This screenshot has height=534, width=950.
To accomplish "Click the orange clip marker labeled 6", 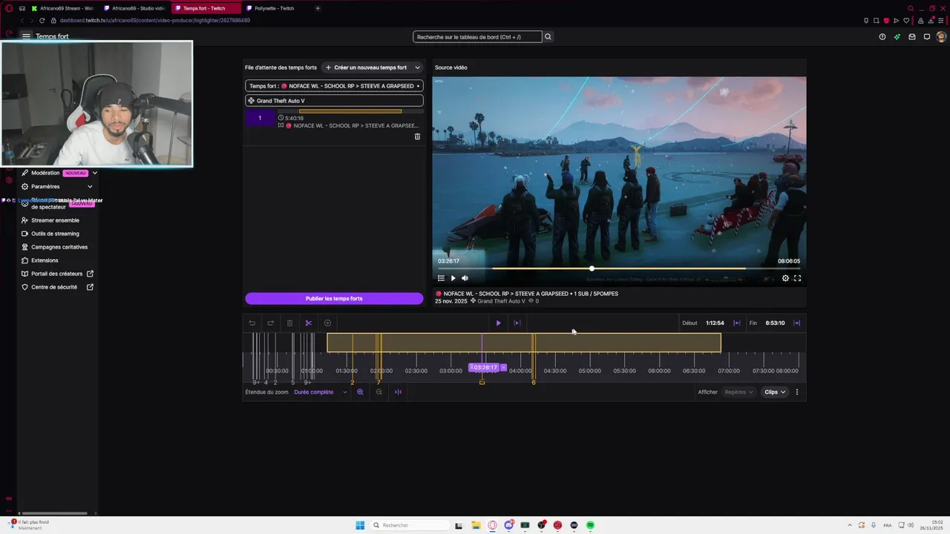I will [534, 382].
